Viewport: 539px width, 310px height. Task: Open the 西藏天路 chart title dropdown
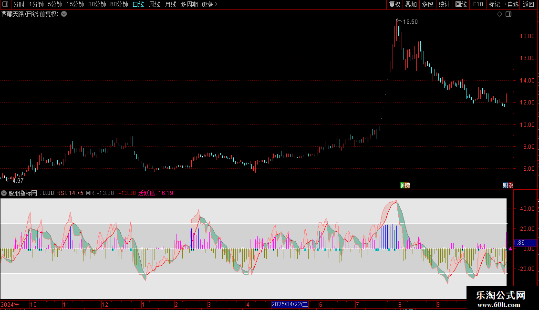pyautogui.click(x=64, y=14)
